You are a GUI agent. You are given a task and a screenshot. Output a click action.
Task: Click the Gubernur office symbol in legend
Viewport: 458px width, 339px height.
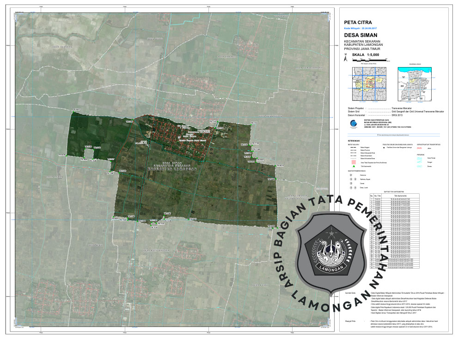(x=351, y=175)
